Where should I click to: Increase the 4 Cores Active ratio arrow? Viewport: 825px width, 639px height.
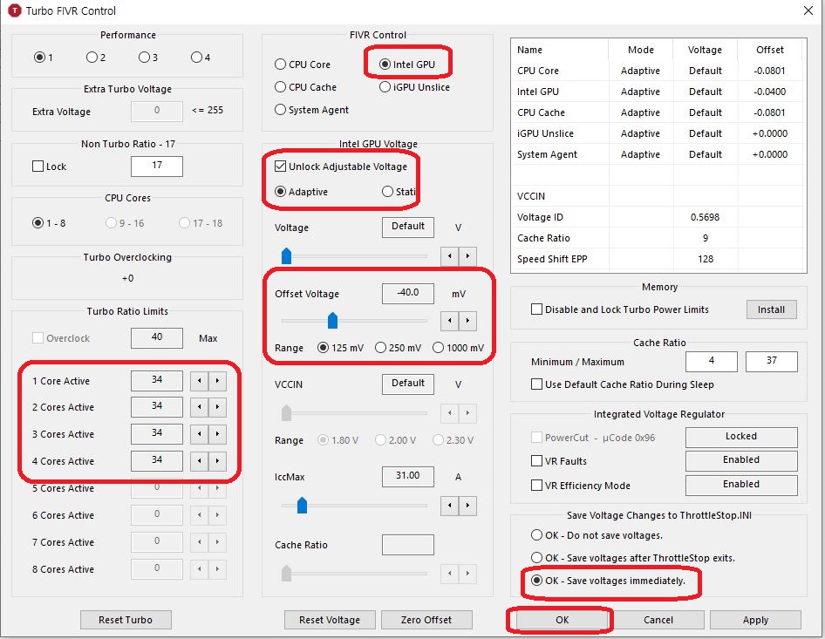tap(217, 460)
